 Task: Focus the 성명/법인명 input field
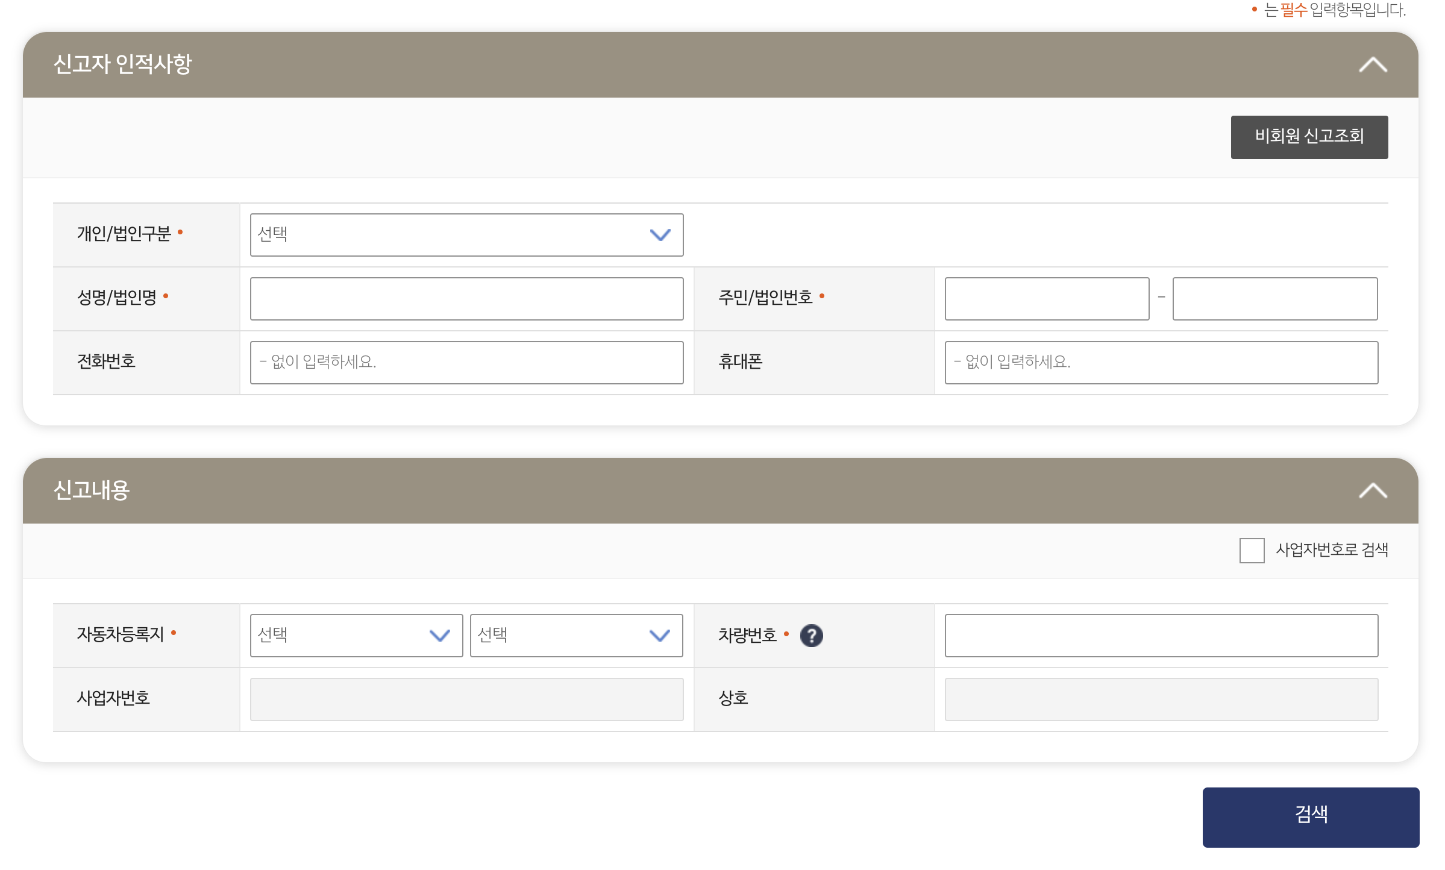(x=466, y=299)
